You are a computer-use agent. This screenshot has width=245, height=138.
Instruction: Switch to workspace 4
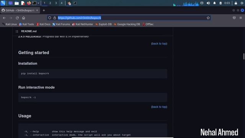click(62, 3)
